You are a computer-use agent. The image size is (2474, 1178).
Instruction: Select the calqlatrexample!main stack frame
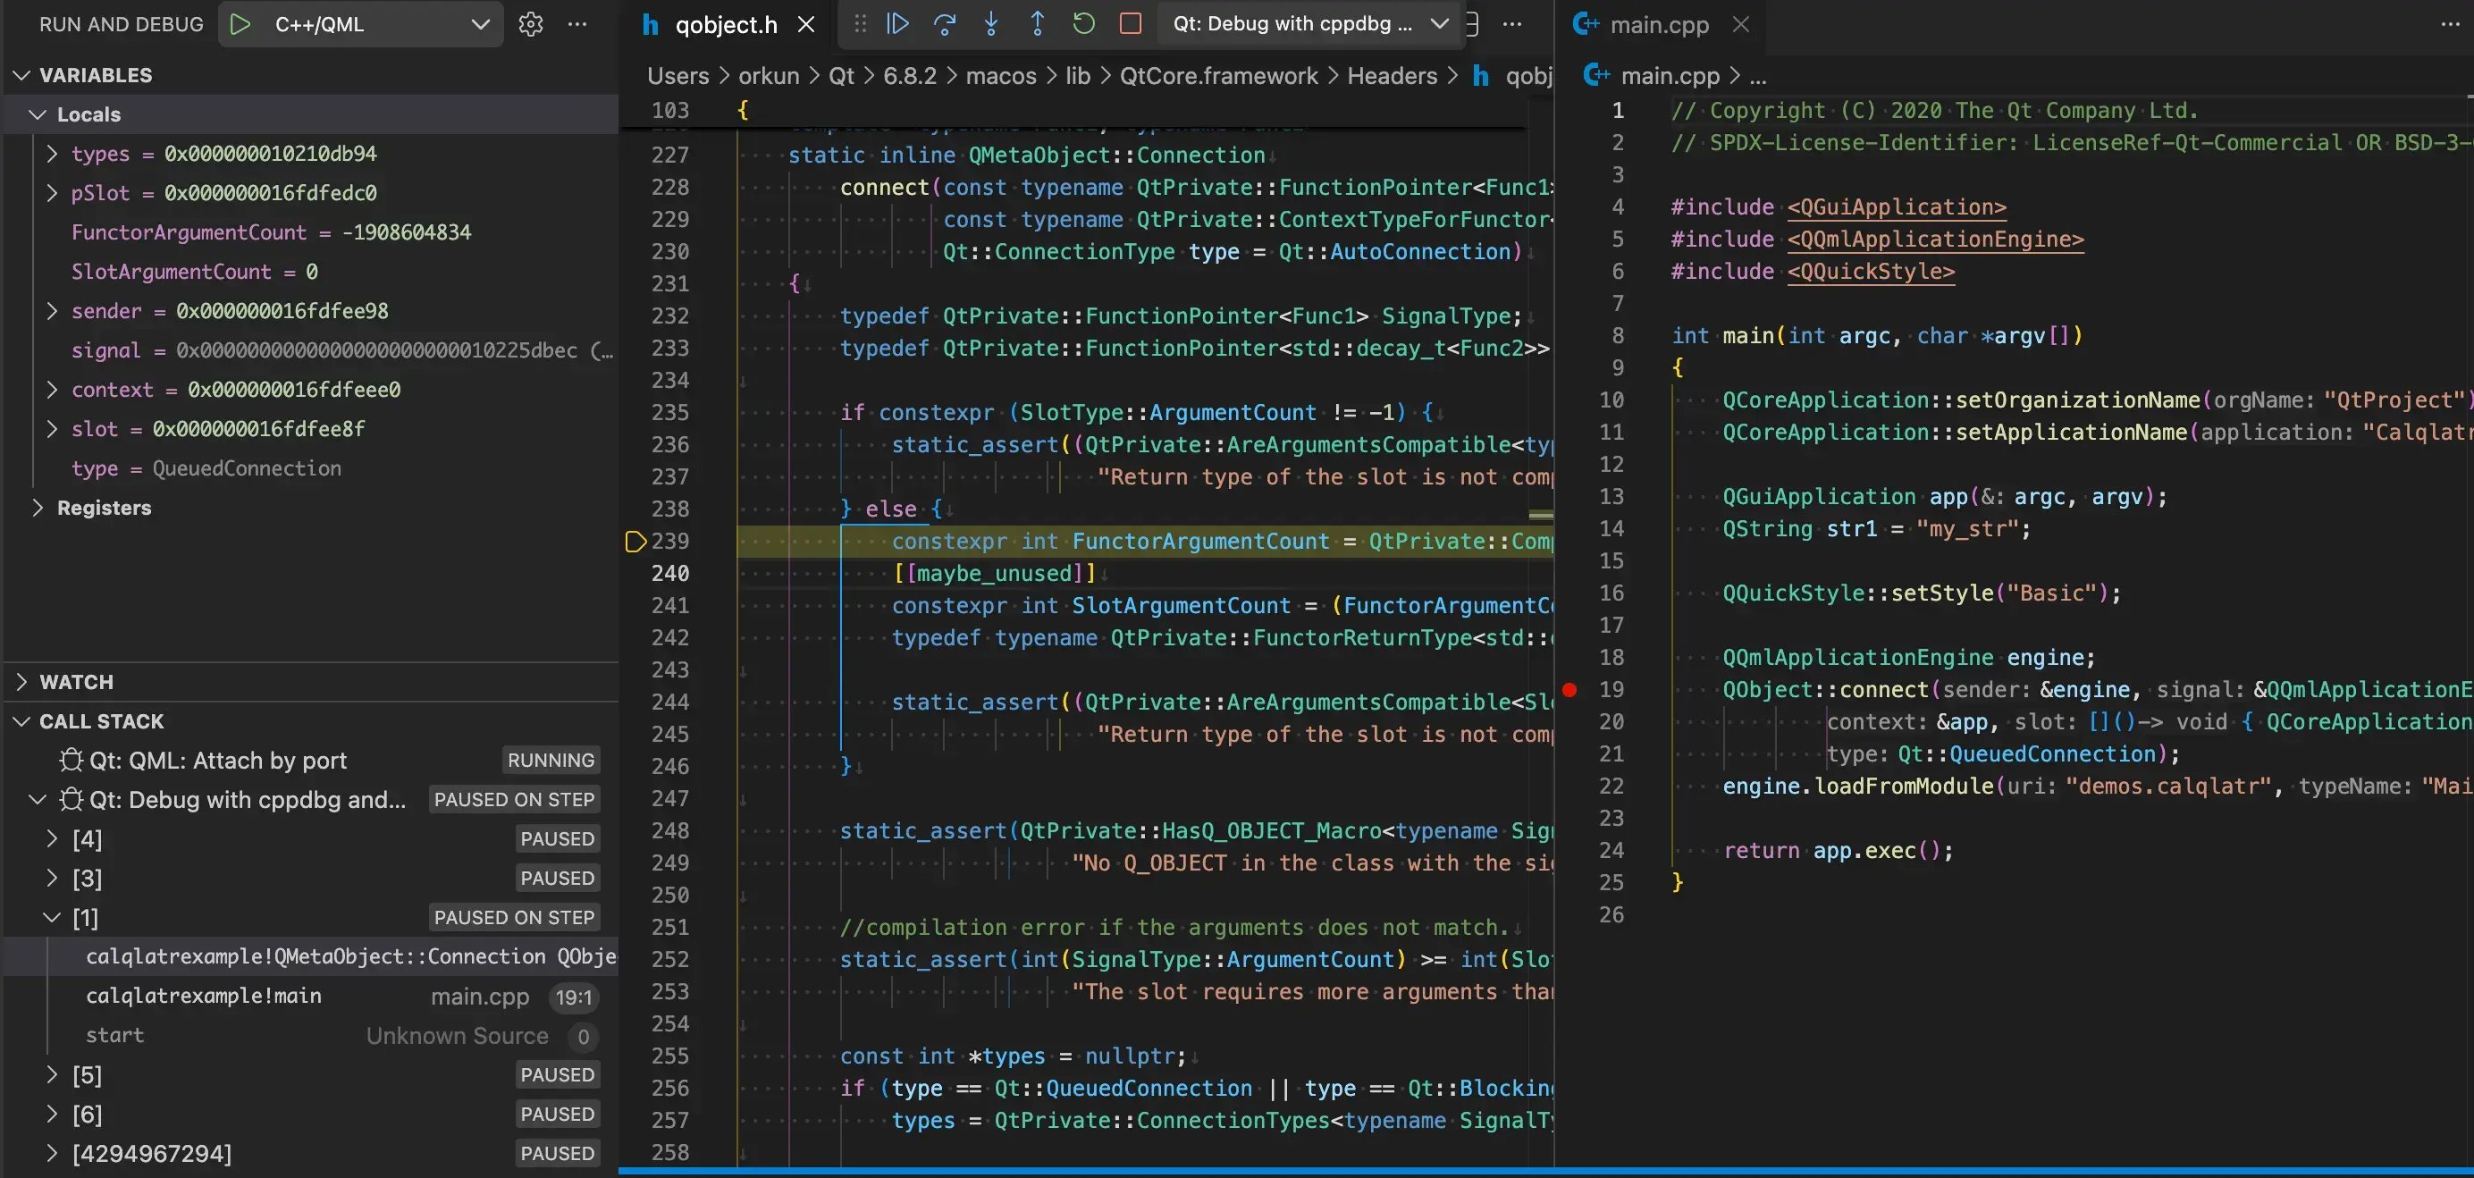(x=204, y=996)
